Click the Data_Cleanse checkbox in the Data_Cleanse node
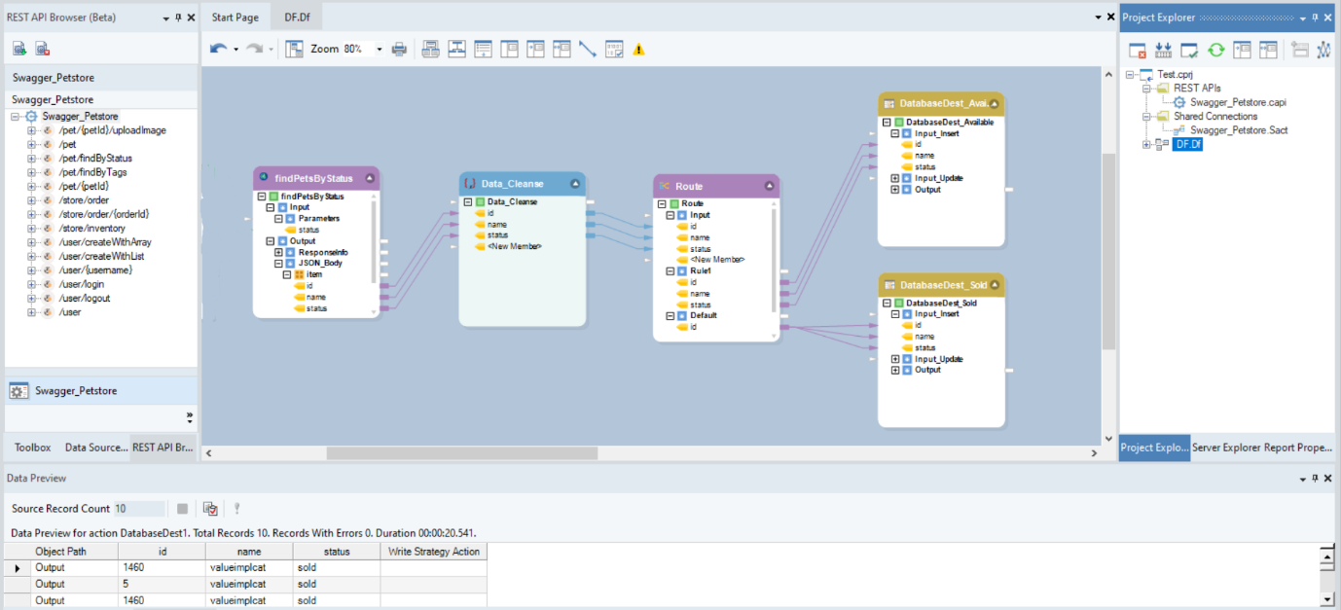 coord(481,201)
